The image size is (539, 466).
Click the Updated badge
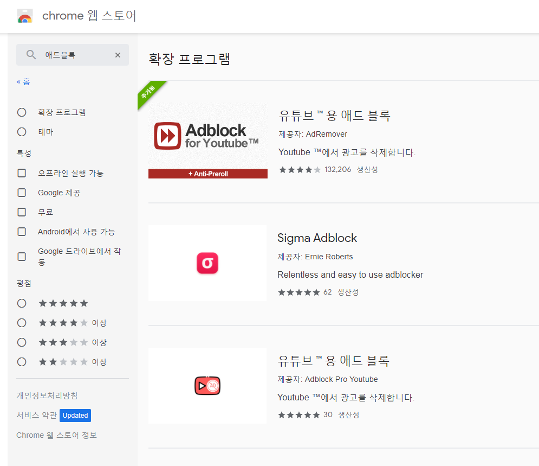[x=75, y=416]
